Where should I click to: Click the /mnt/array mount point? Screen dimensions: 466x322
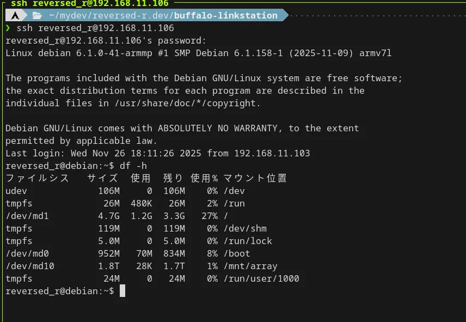coord(250,266)
